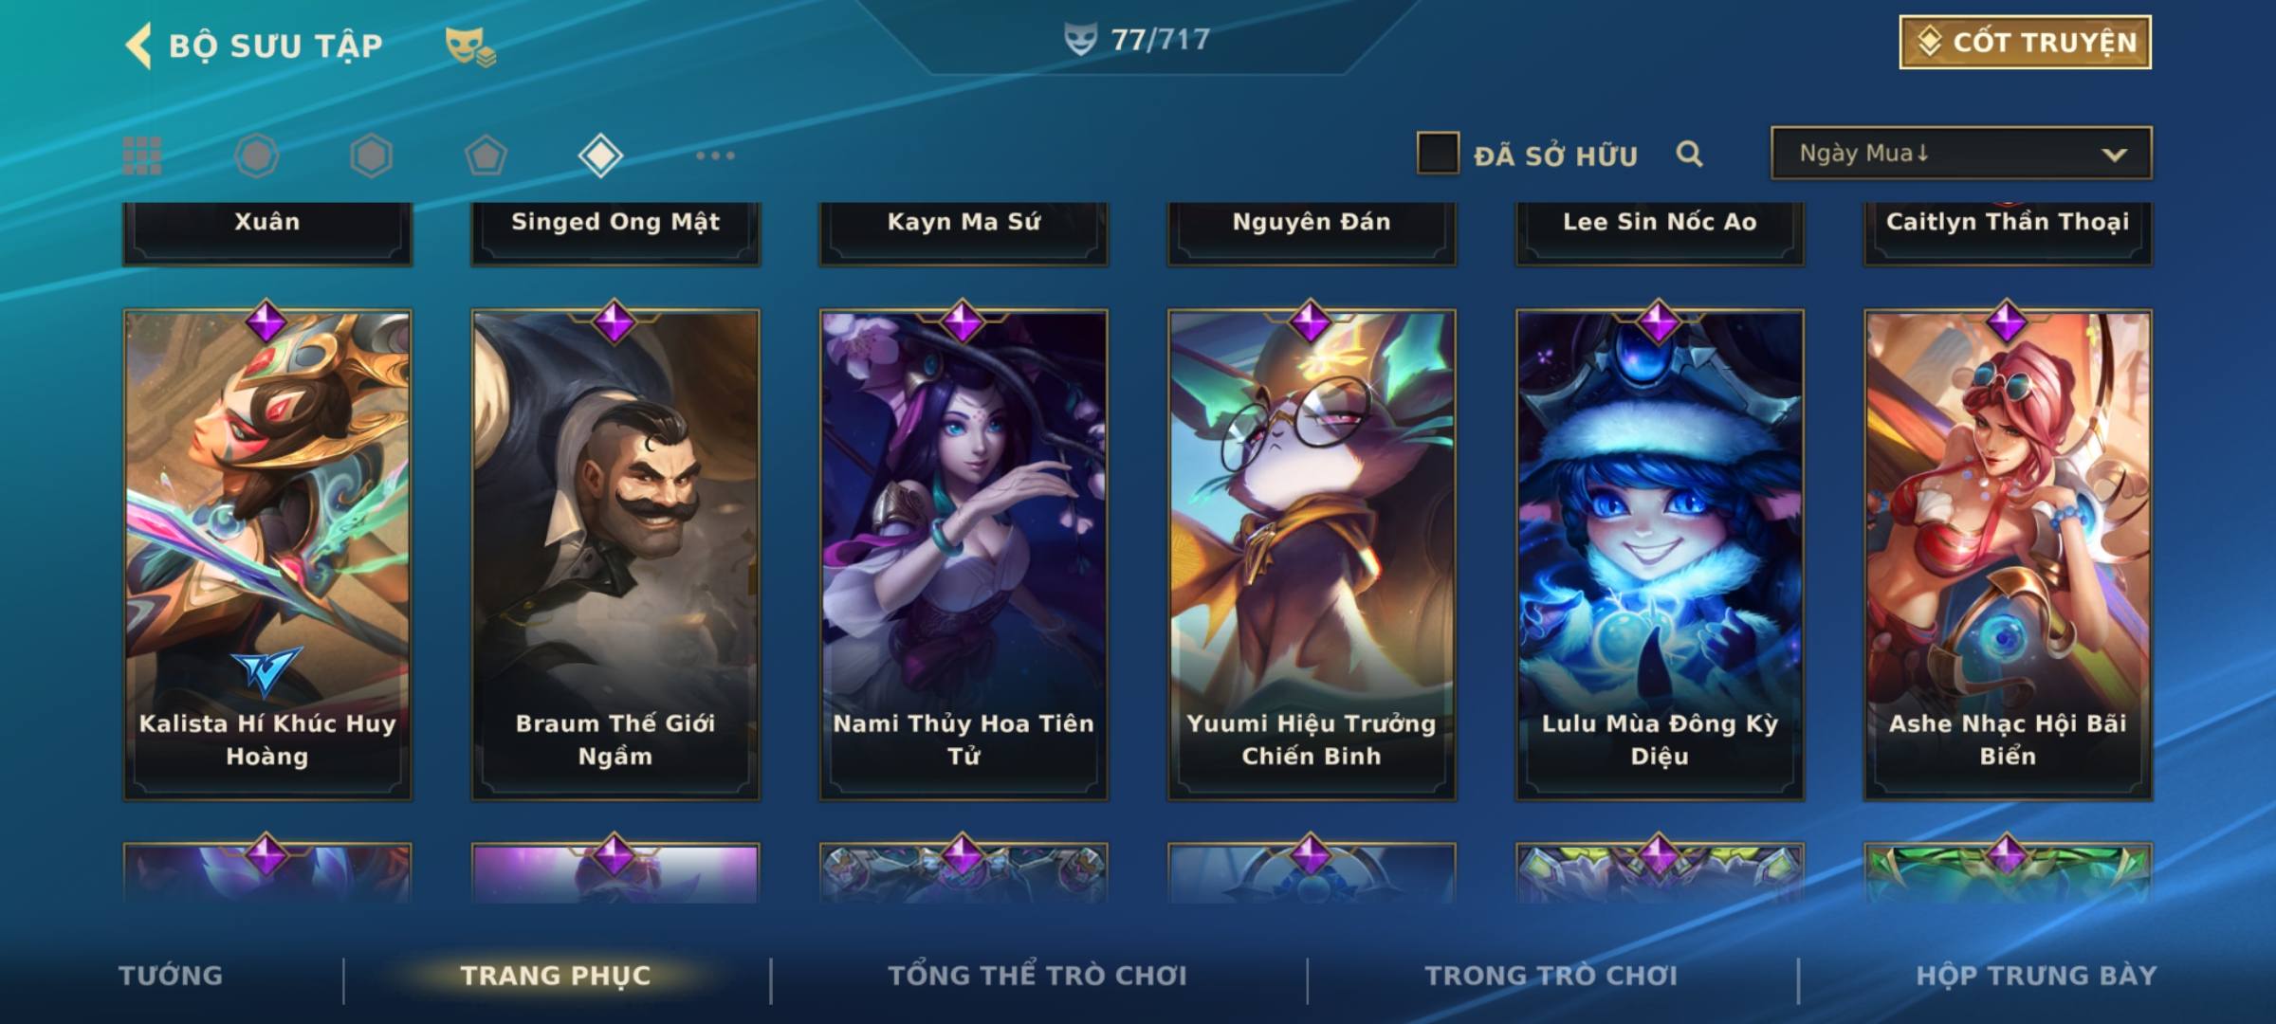Switch to the Tướng tab
The height and width of the screenshot is (1024, 2276).
[171, 976]
